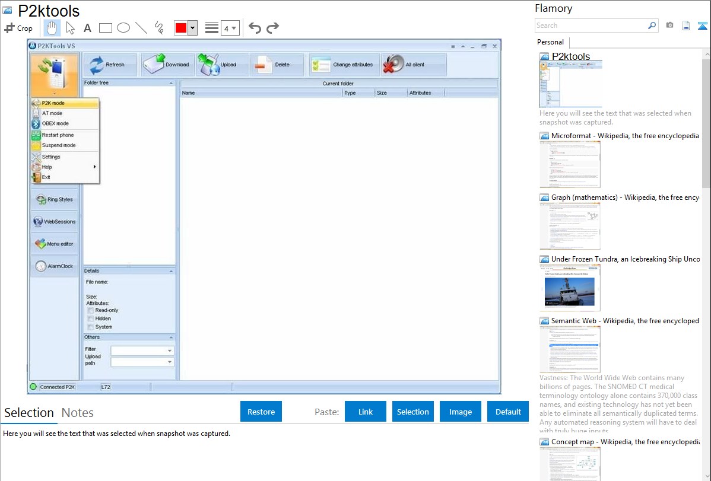The height and width of the screenshot is (481, 711).
Task: Click the redo arrow icon
Action: tap(272, 28)
